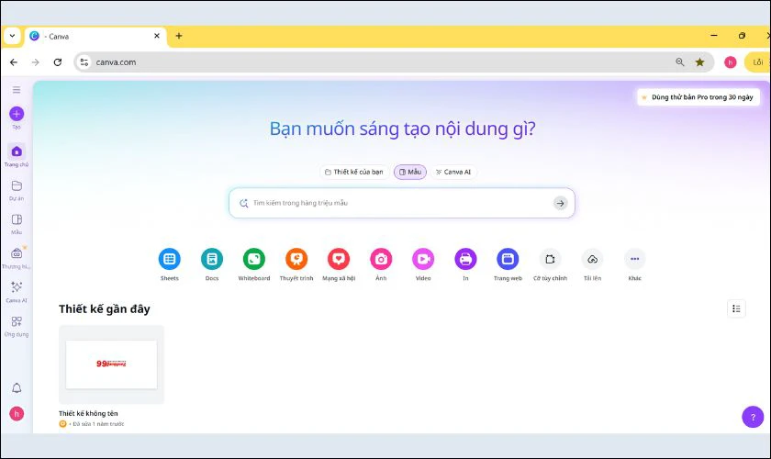This screenshot has height=459, width=771.
Task: Select the Canva AI search tab
Action: 453,172
